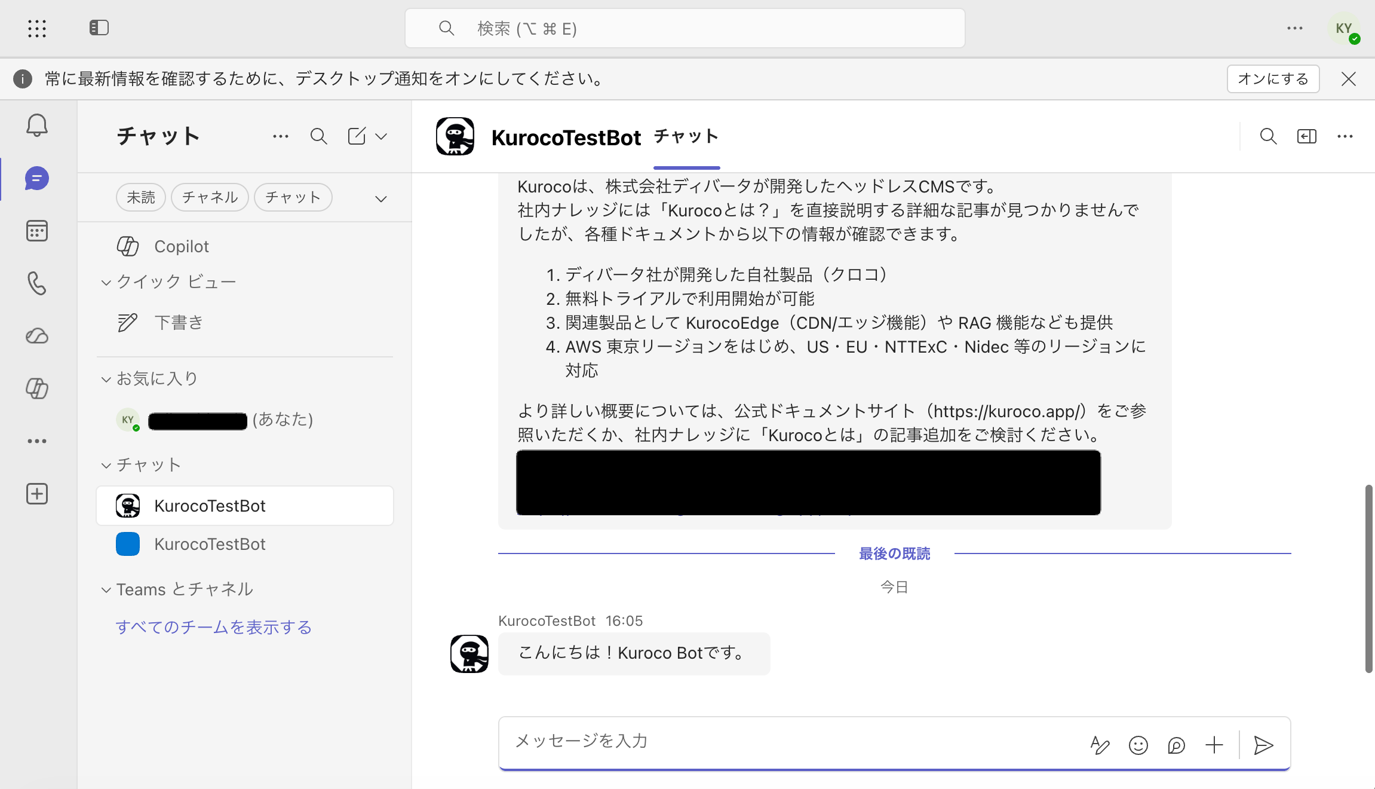Image resolution: width=1375 pixels, height=789 pixels.
Task: Open Activity bell in left rail
Action: click(x=37, y=125)
